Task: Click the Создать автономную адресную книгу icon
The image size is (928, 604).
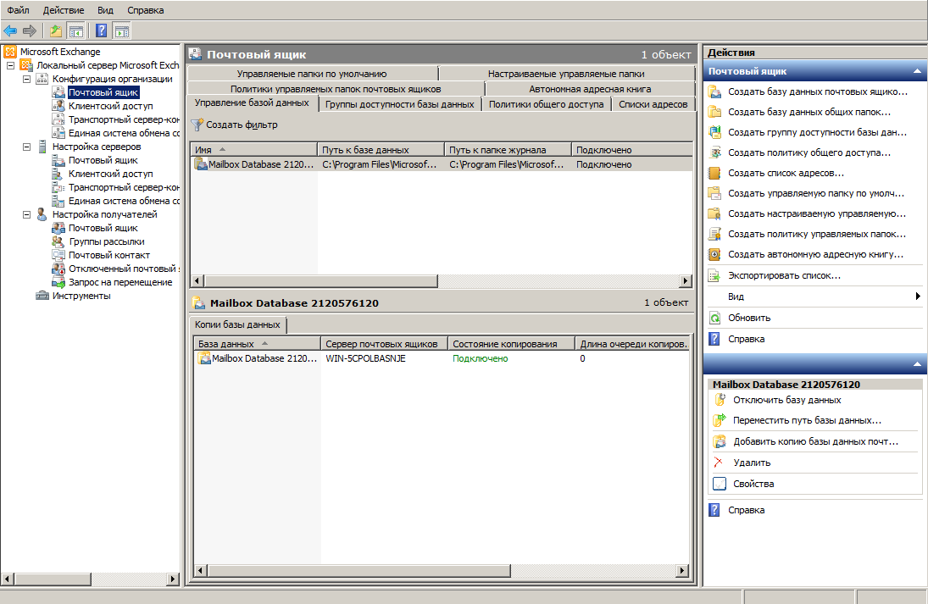Action: coord(715,254)
